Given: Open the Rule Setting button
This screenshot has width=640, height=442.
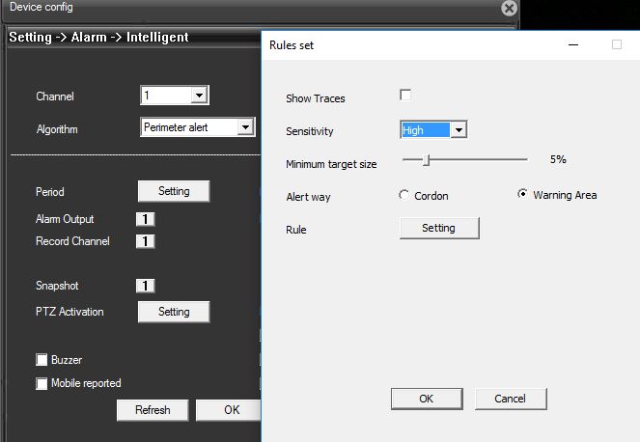Looking at the screenshot, I should [438, 229].
